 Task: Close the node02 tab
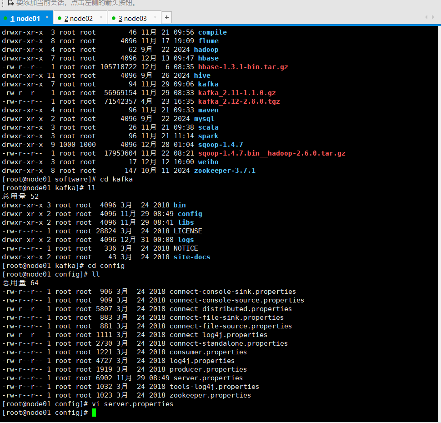(x=101, y=17)
